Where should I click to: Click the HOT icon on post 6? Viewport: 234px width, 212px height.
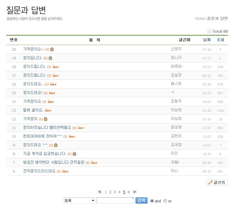(x=65, y=171)
